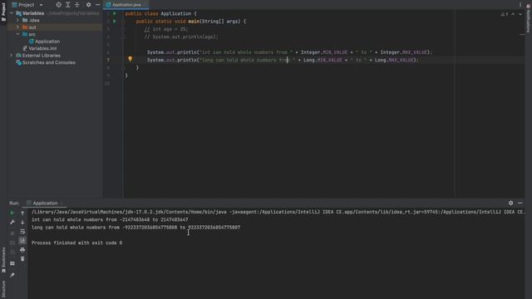Collapse the Variables project root node
532x299 pixels.
click(x=12, y=13)
